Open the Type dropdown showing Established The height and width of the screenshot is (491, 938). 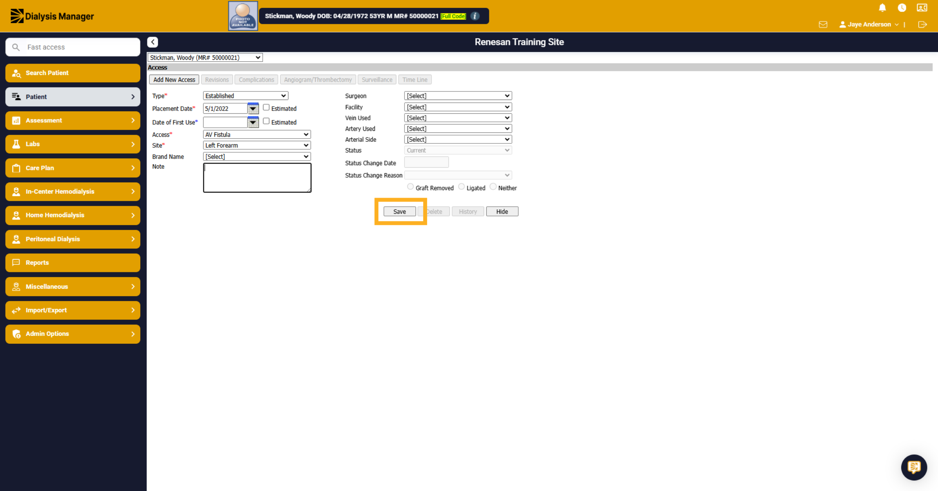click(x=245, y=96)
